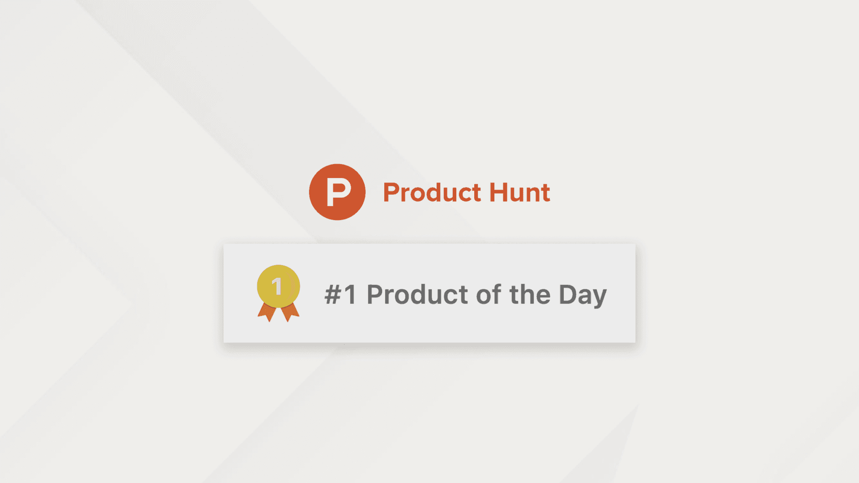Click the number 1 on the medal
The image size is (859, 483).
click(x=277, y=286)
